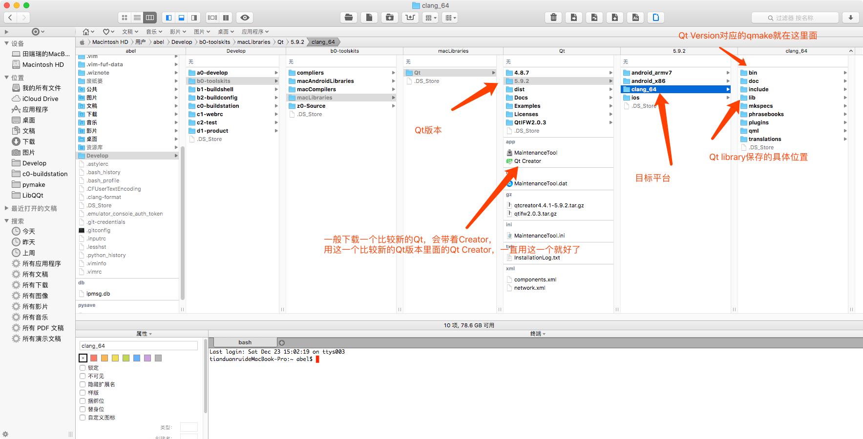
Task: Open the Qt Creator app item
Action: pyautogui.click(x=527, y=161)
